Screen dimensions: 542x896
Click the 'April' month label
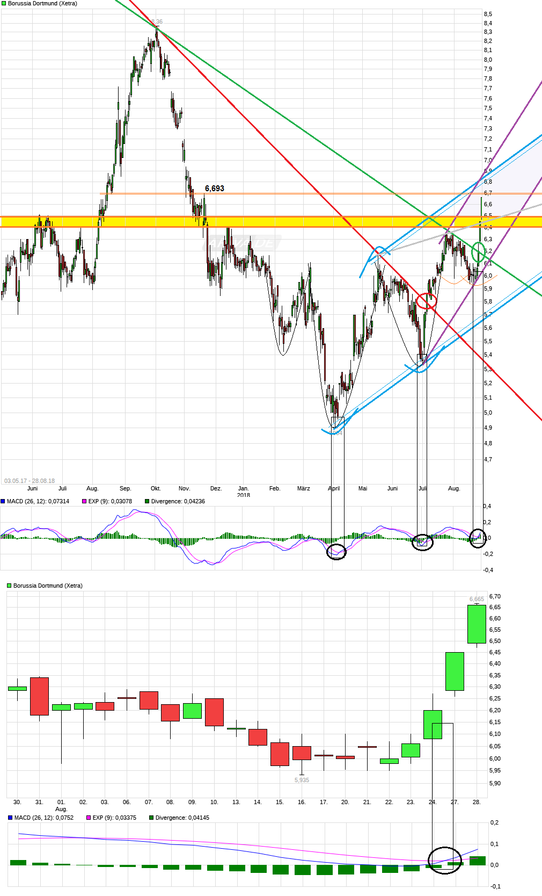pos(334,488)
